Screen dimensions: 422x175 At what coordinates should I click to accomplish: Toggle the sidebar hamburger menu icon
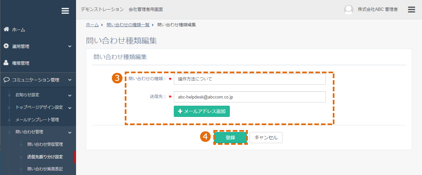pos(65,11)
